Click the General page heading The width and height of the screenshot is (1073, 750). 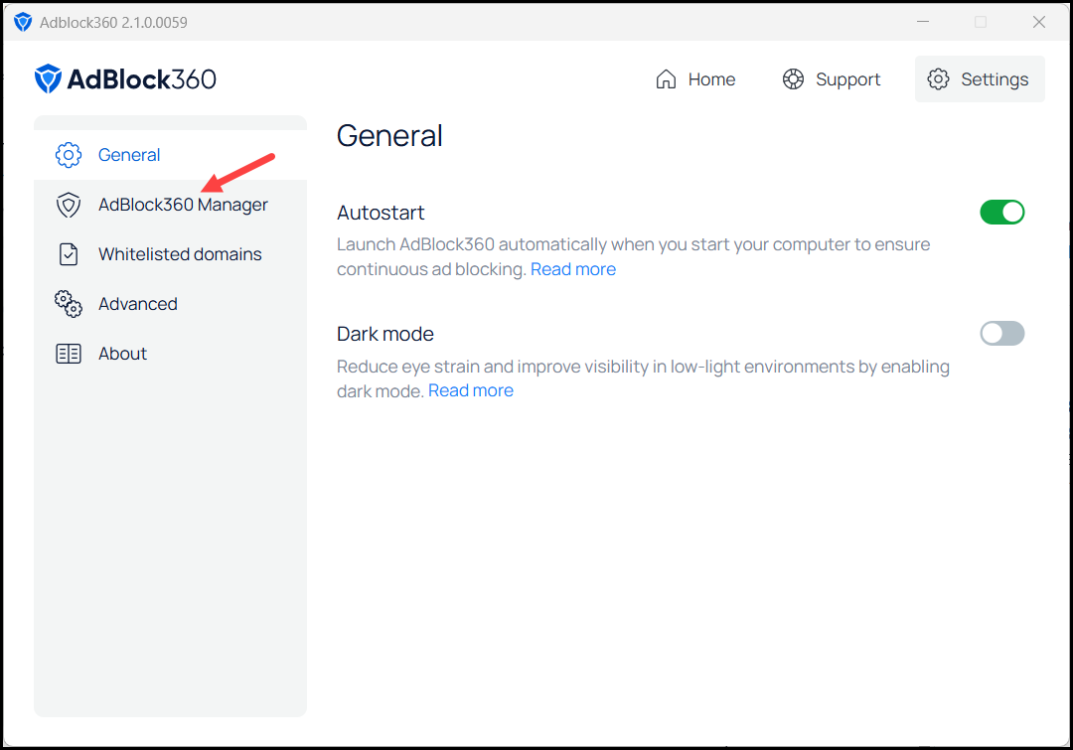[x=389, y=136]
